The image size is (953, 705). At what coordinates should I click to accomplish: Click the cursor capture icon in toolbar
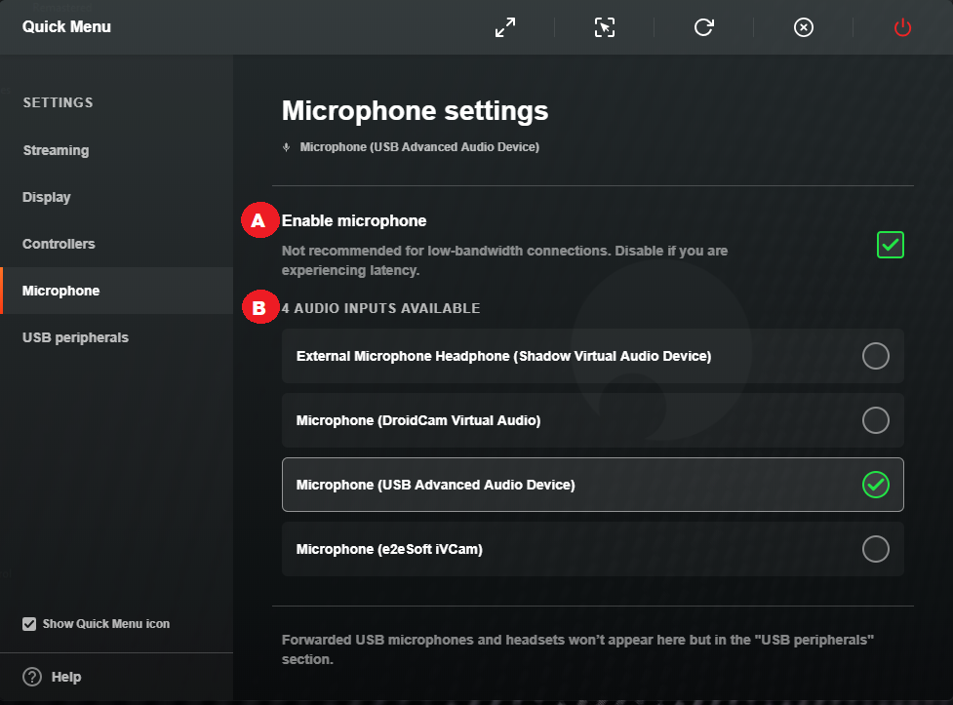(x=605, y=27)
